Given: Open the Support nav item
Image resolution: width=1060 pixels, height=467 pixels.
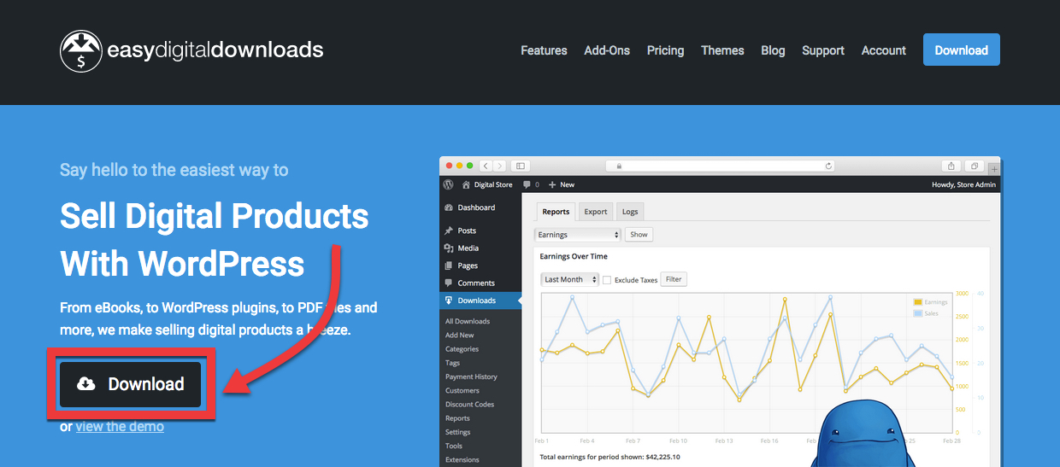Looking at the screenshot, I should click(823, 50).
